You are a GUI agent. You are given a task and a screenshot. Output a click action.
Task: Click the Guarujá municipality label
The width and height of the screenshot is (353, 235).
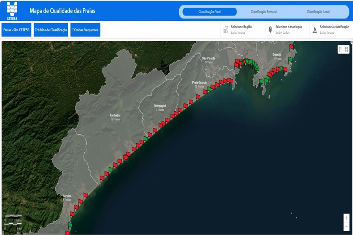(x=277, y=54)
